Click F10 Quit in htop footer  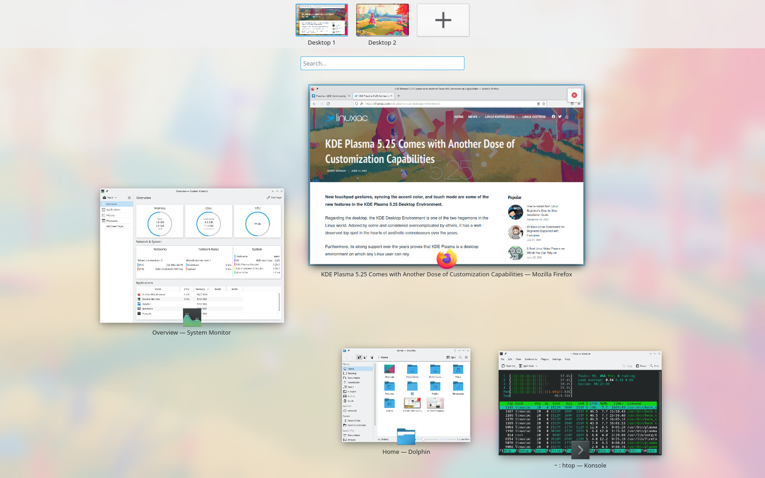point(649,451)
